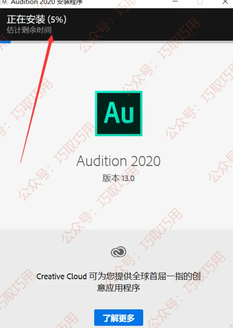Click the 意应用程序 second description line

pyautogui.click(x=118, y=288)
